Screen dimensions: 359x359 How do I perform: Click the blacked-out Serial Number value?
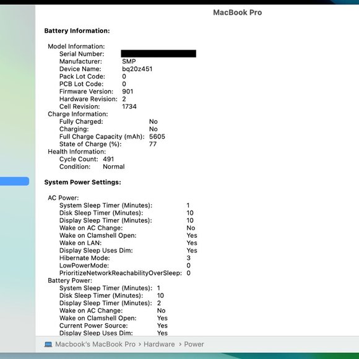coord(158,54)
